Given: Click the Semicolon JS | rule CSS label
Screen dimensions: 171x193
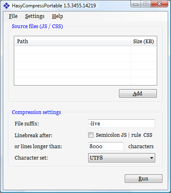Looking at the screenshot, I should tap(124, 135).
